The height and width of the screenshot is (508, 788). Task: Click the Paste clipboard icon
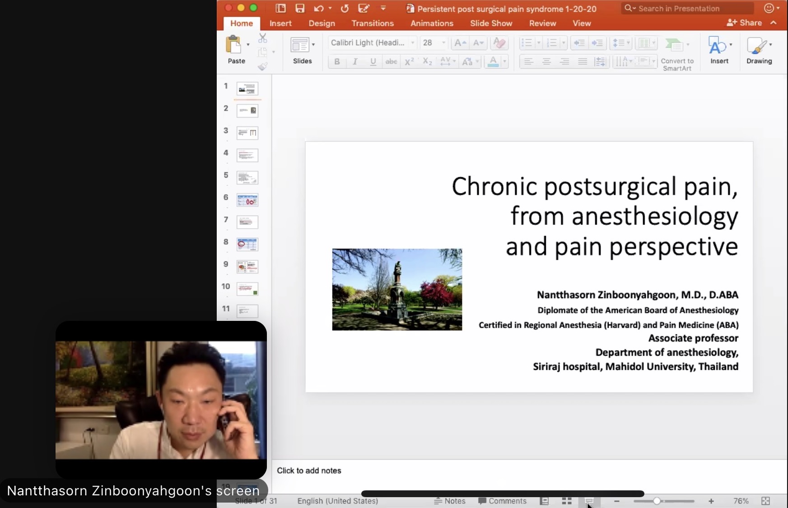(x=234, y=46)
